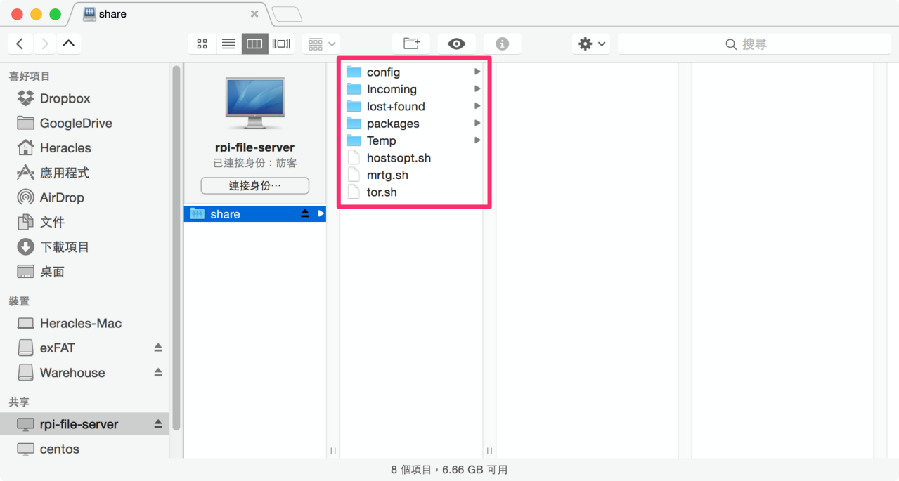899x481 pixels.
Task: Open the item arrangement dropdown
Action: tap(322, 44)
